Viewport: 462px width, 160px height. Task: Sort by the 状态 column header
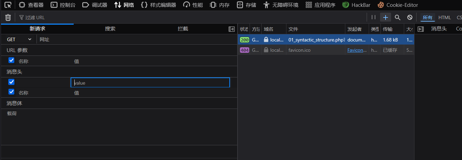244,29
